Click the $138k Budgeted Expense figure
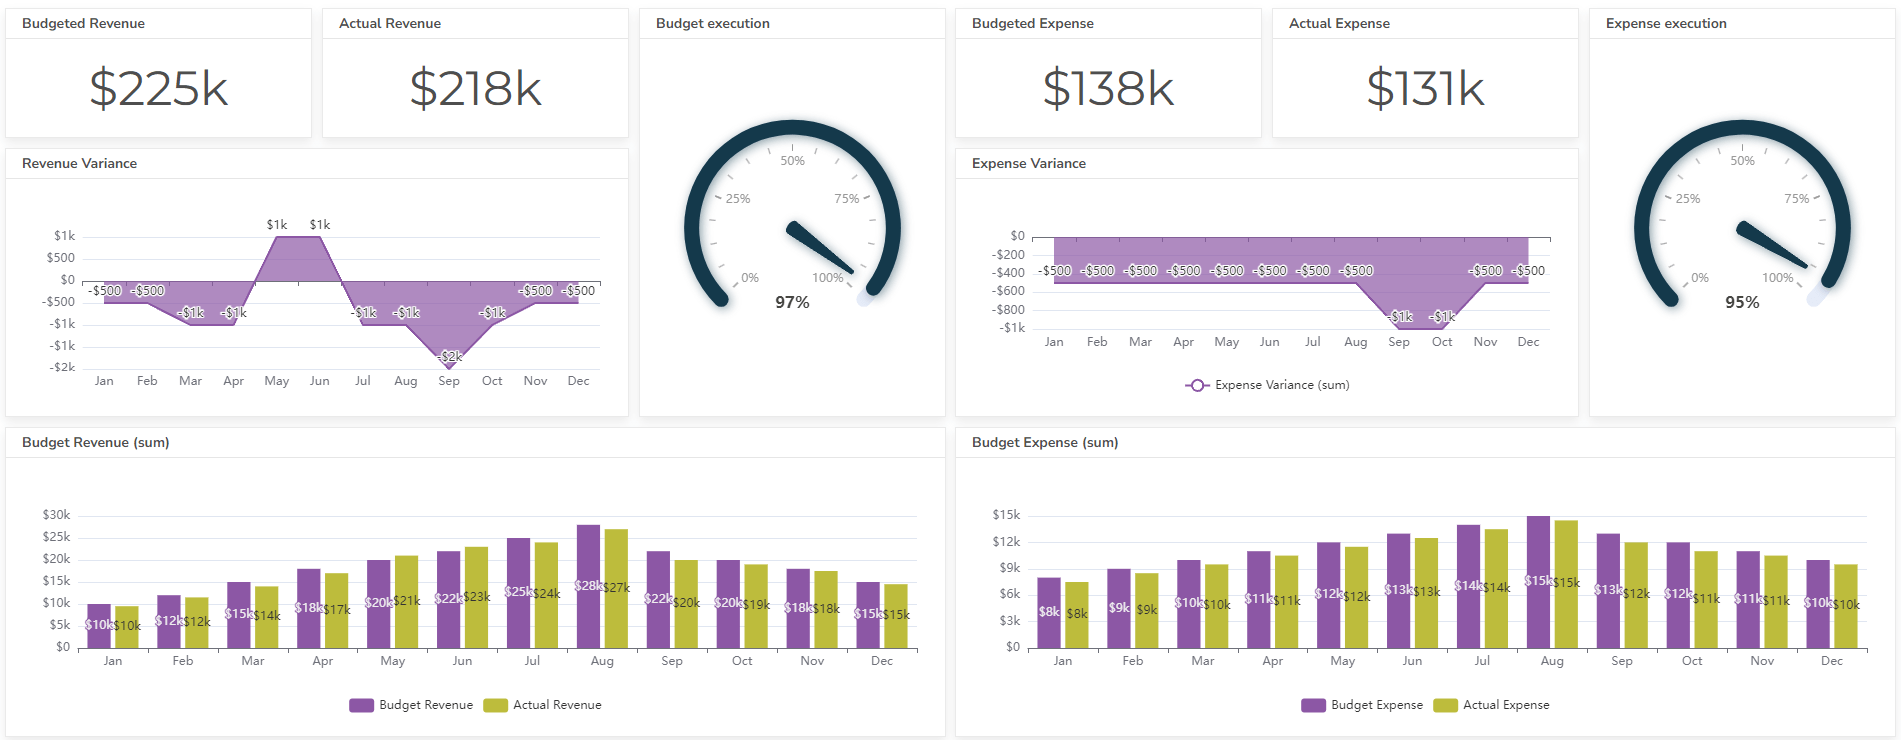1901x740 pixels. point(1108,88)
